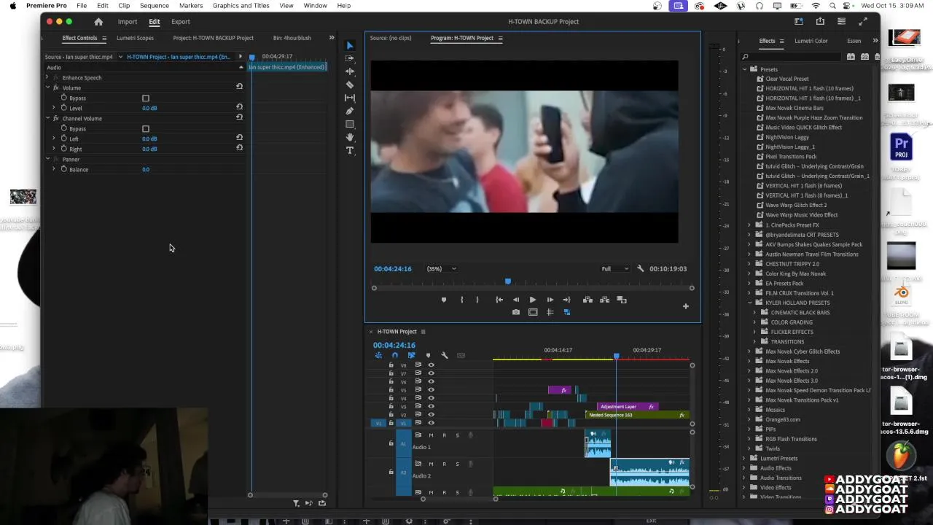Click the timeline playhead marker
The height and width of the screenshot is (525, 933).
pyautogui.click(x=616, y=356)
